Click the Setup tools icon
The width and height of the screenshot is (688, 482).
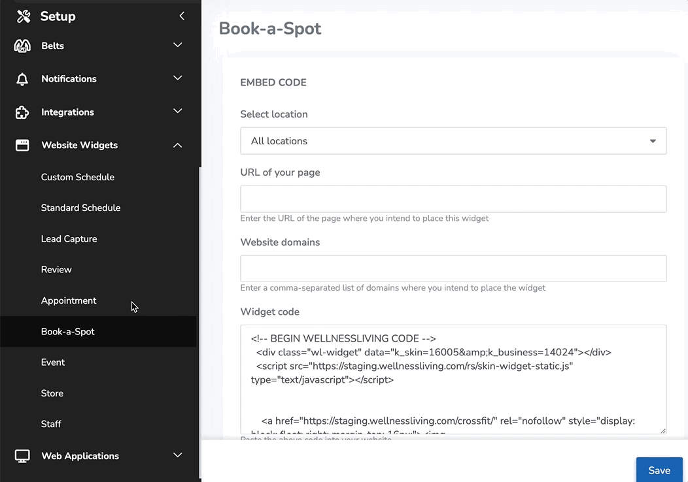tap(24, 16)
